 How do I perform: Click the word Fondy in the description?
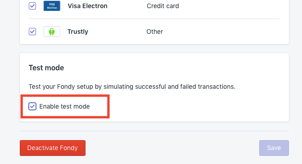[x=66, y=87]
